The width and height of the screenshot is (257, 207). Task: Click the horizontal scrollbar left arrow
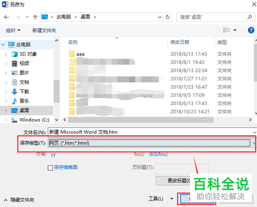[65, 120]
